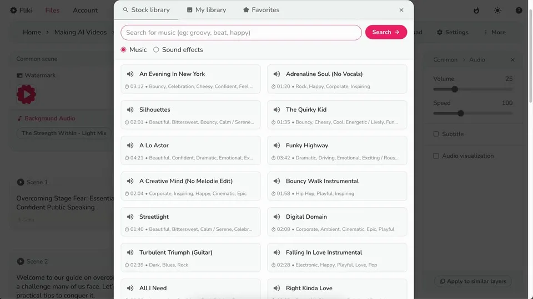Screen dimensions: 533x299
Task: Click speaker icon for Funky Highway
Action: coord(276,145)
